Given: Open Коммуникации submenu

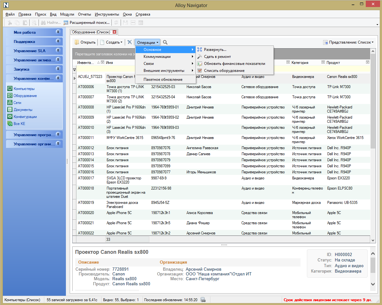Looking at the screenshot, I should click(x=166, y=57).
